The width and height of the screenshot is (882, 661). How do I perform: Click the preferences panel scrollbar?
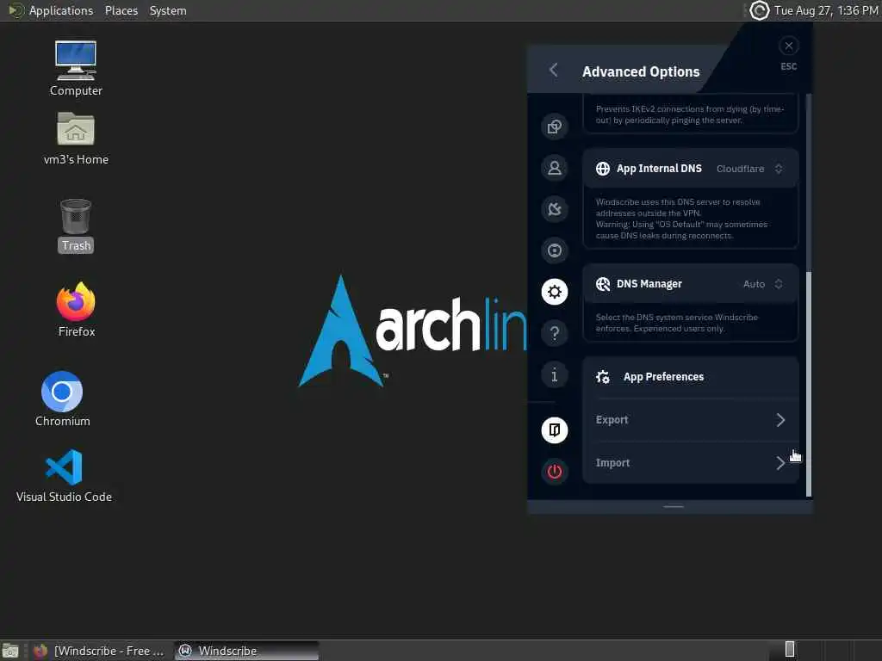click(808, 384)
